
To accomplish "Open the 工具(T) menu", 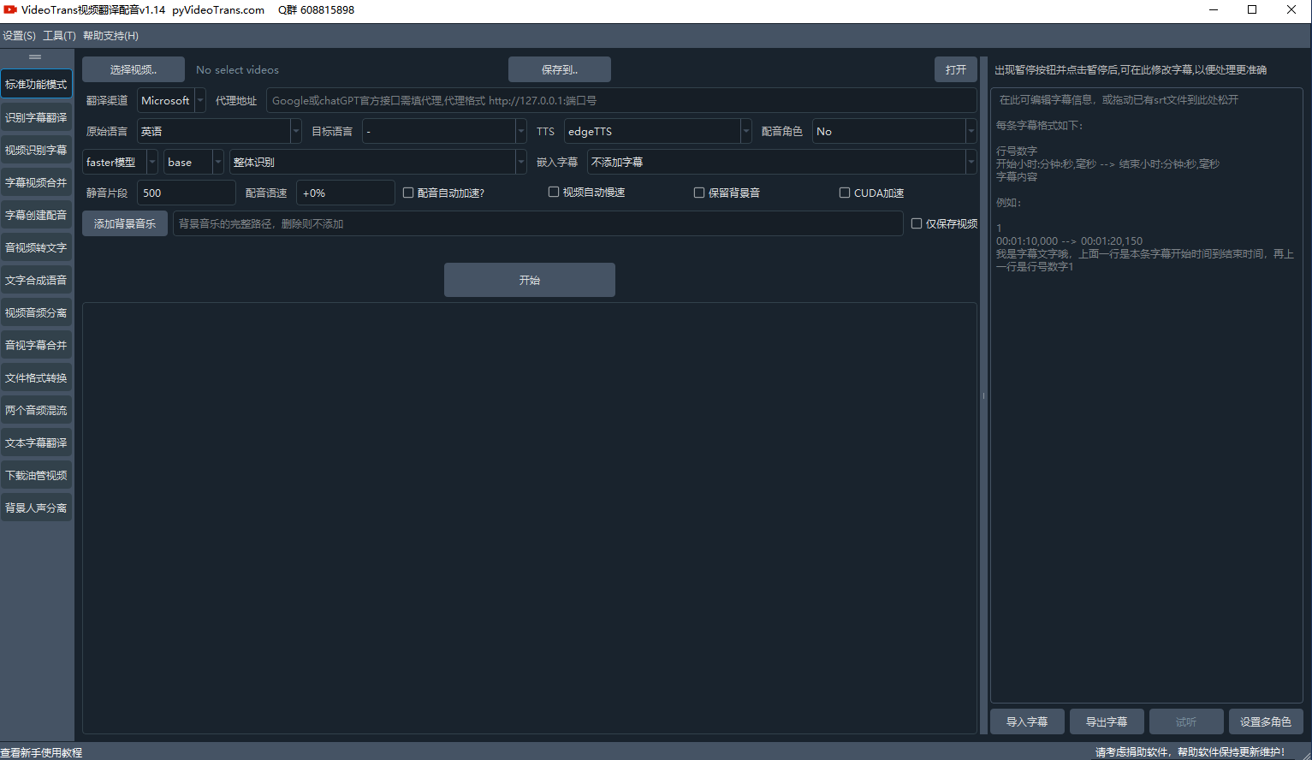I will click(59, 36).
